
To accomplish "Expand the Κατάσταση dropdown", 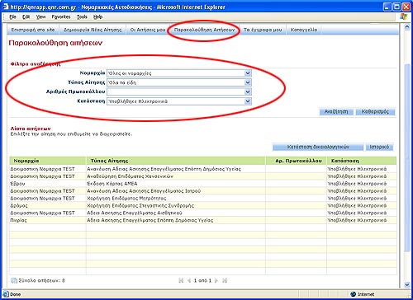I will [x=248, y=101].
